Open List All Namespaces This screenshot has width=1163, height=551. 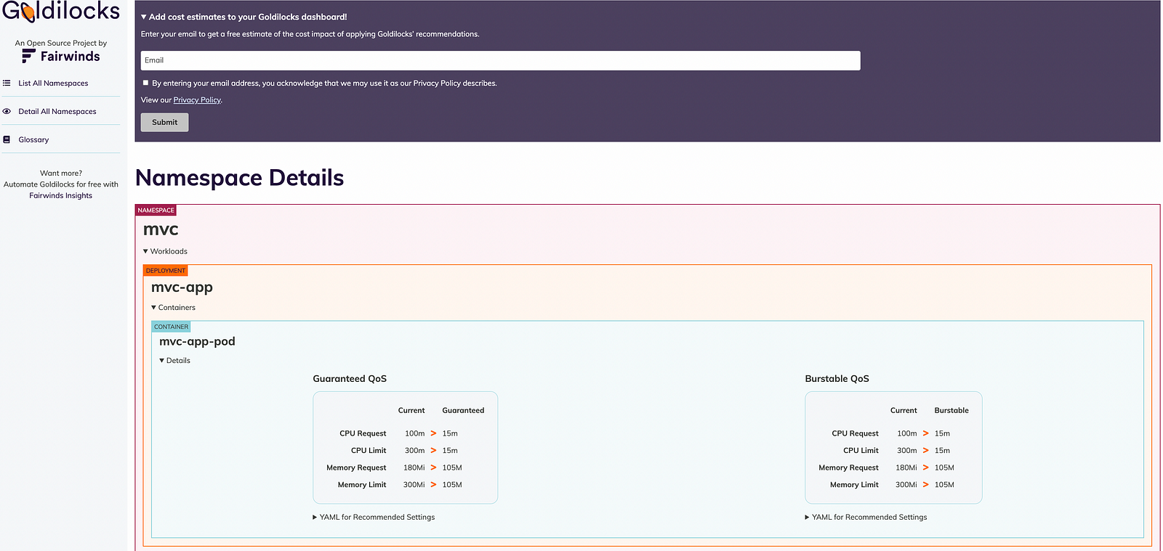click(x=53, y=83)
